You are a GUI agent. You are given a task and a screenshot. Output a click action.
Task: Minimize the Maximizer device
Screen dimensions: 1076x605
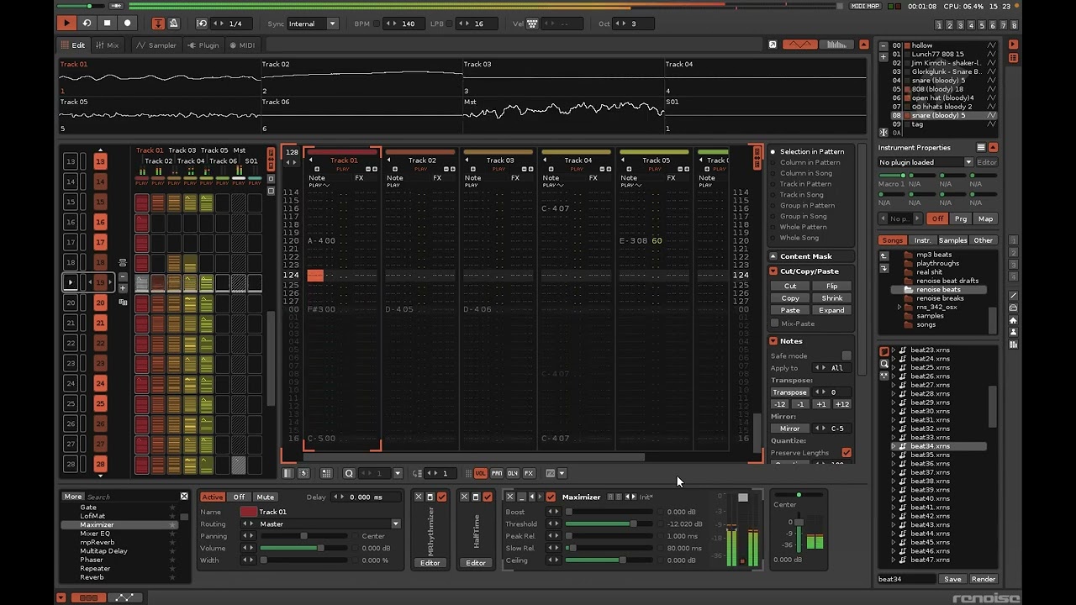tap(521, 497)
